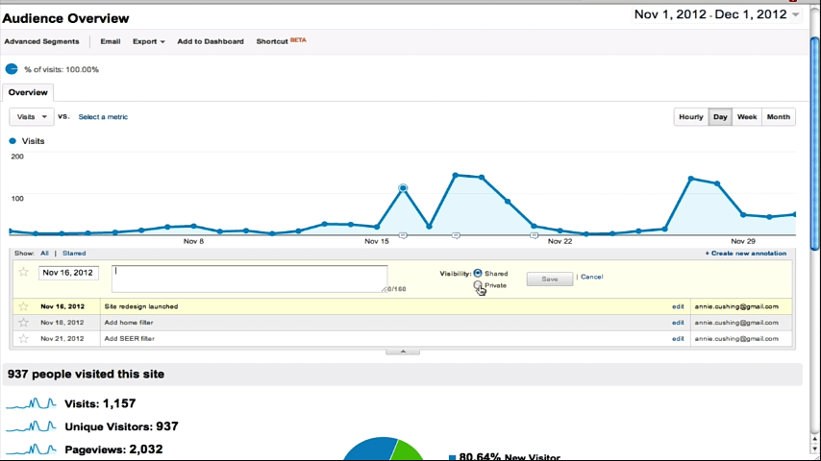Expand the date range picker arrow
821x461 pixels.
(x=795, y=14)
